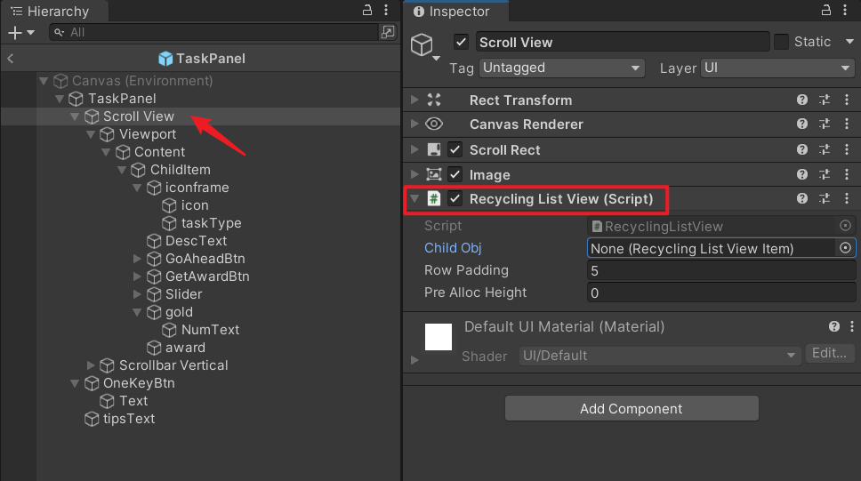The width and height of the screenshot is (861, 481).
Task: Click the Add Component button
Action: coord(632,408)
